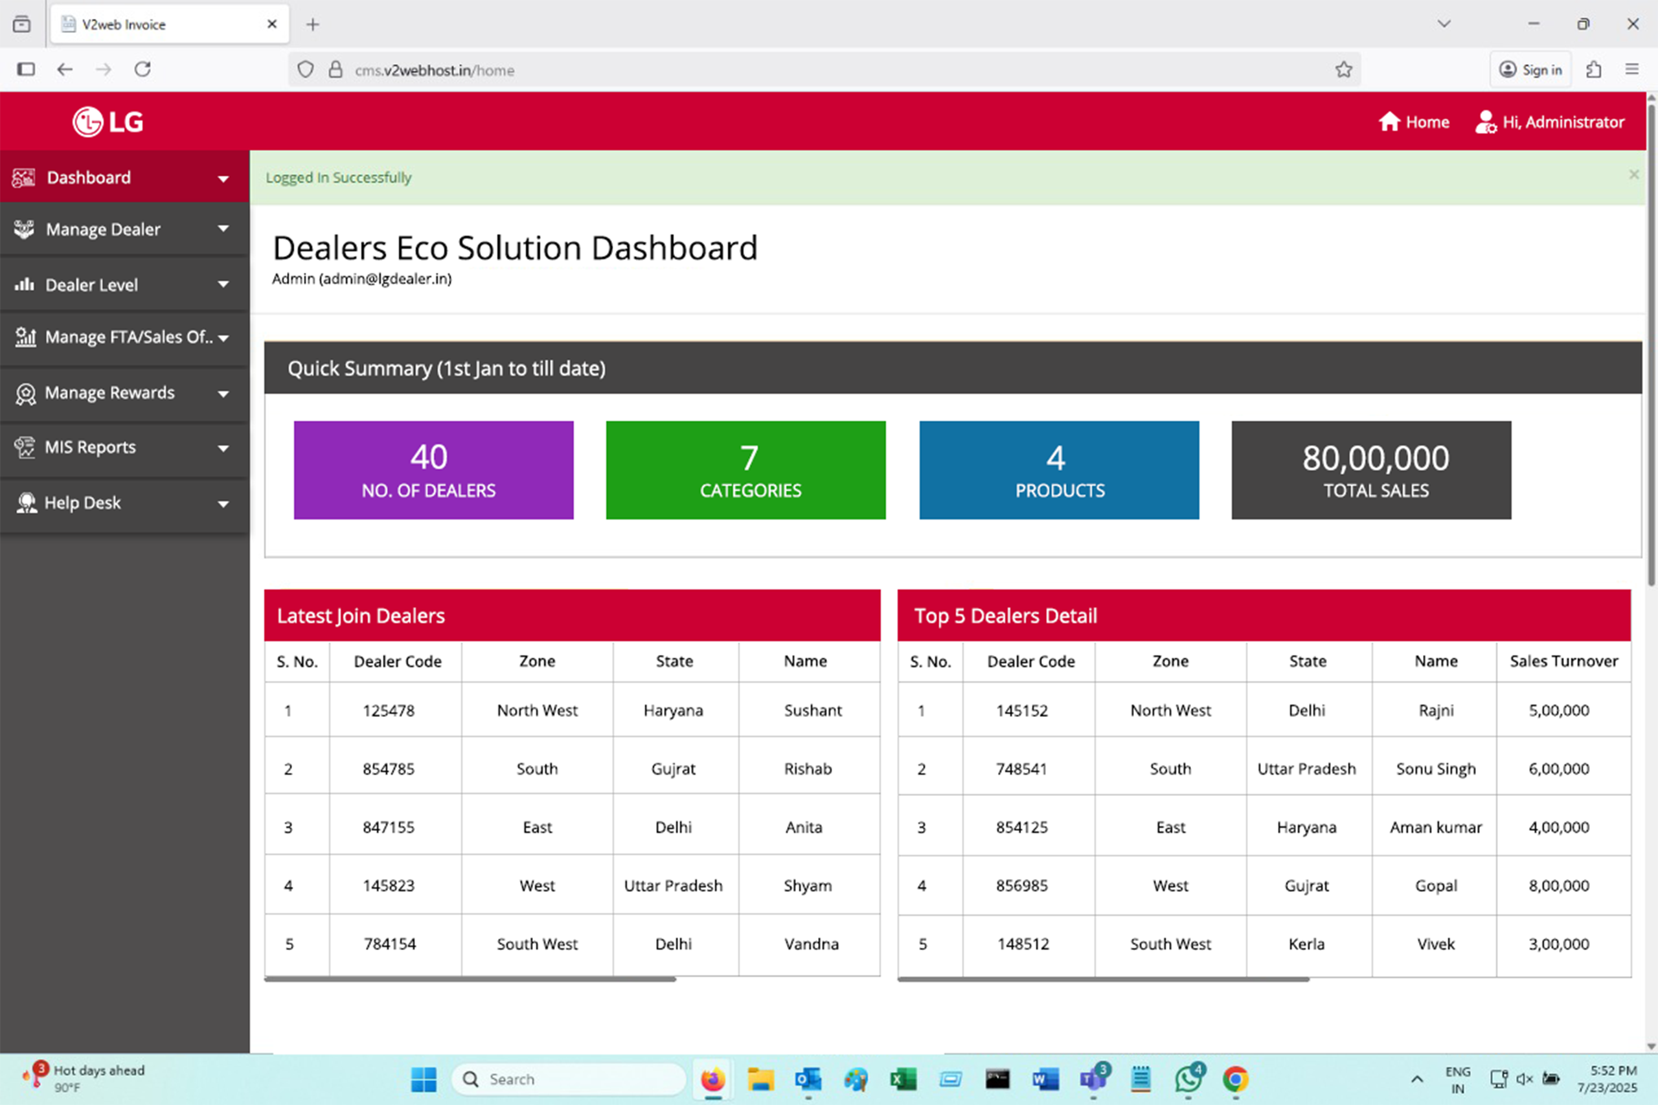Click the Latest Join Dealers horizontal scrollbar

[470, 979]
